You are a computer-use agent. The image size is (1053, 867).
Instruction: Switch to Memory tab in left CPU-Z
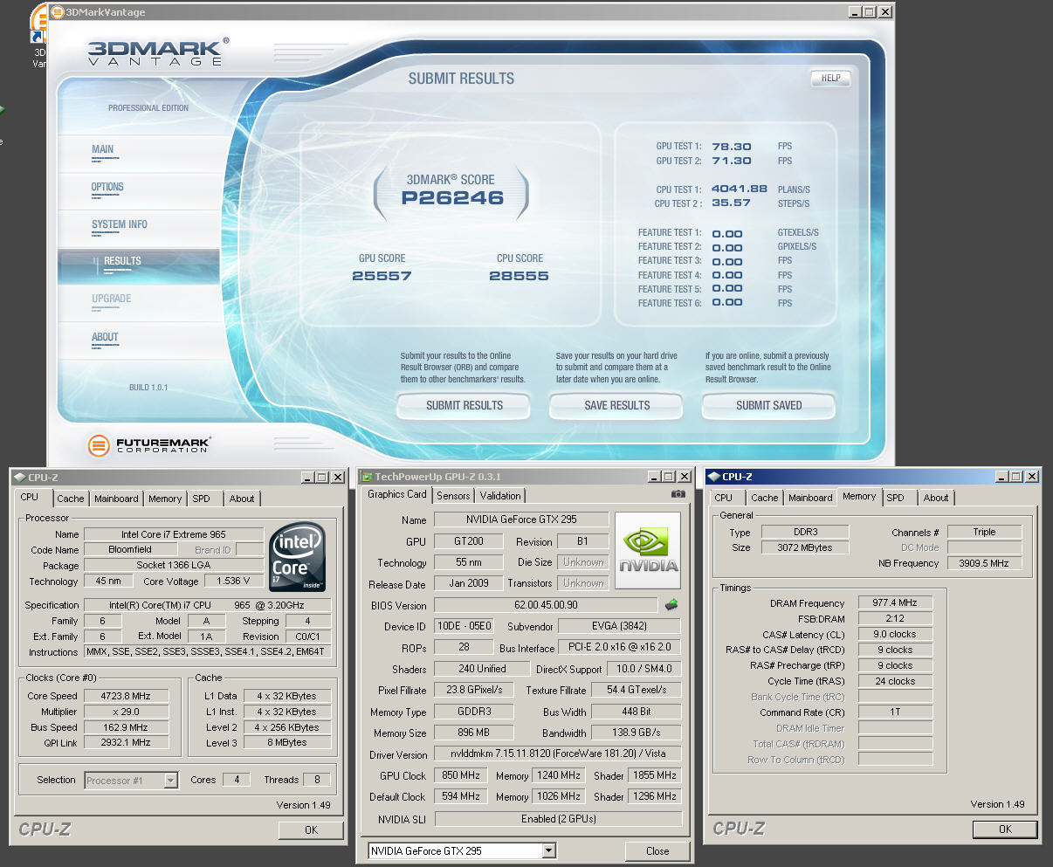point(165,499)
